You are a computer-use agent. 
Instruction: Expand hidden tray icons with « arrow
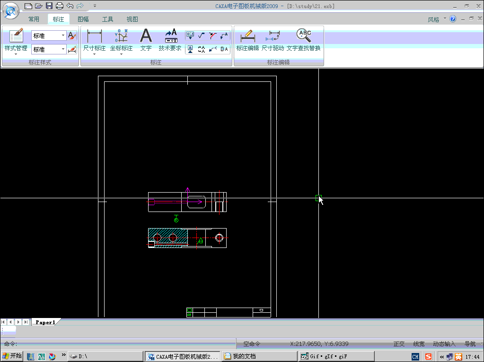[442, 357]
